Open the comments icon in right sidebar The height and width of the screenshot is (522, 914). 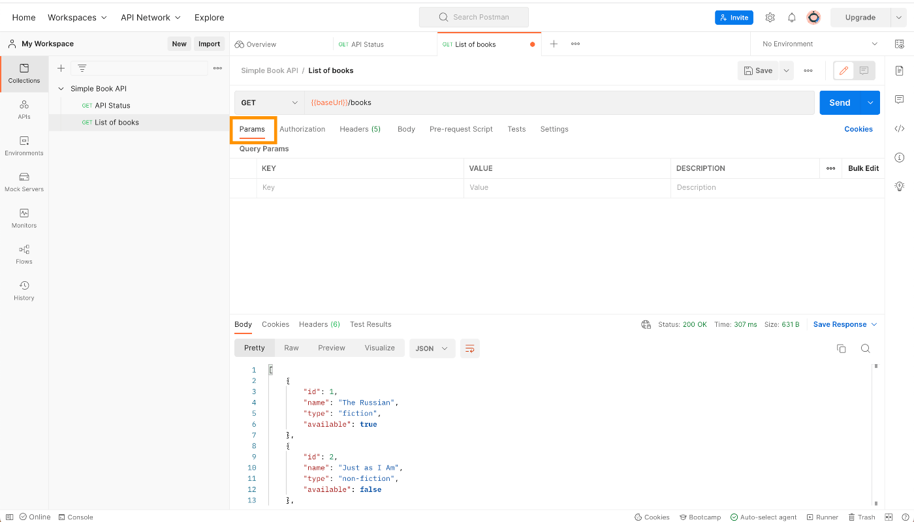click(900, 99)
